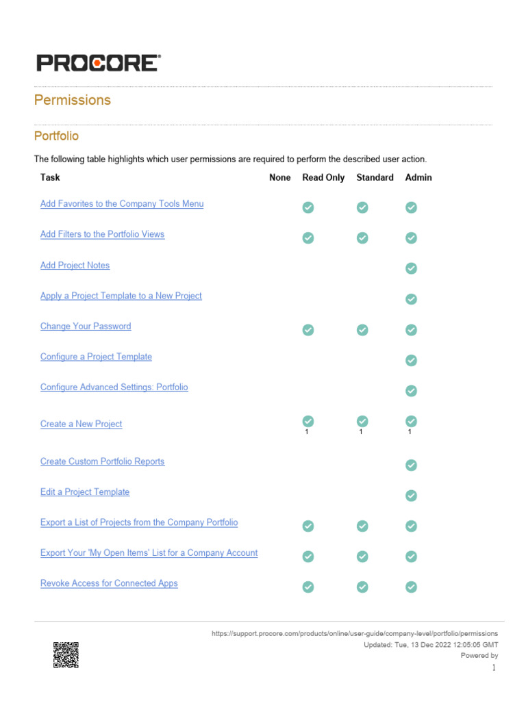
Task: Open the Configure a Project Template link
Action: coord(96,357)
